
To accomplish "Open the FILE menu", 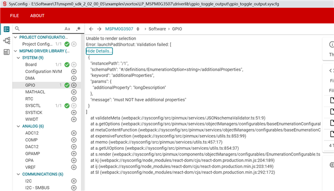I will click(15, 16).
